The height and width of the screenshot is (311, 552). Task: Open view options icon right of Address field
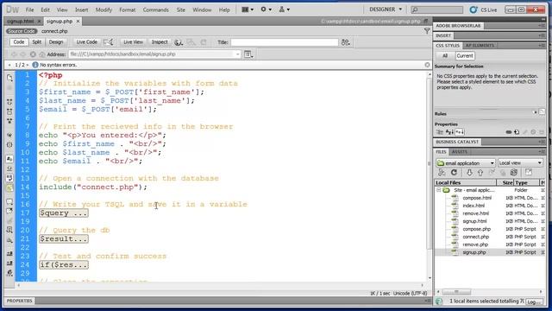pyautogui.click(x=248, y=54)
